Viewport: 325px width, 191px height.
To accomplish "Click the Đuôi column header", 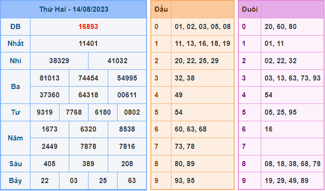I will coord(250,9).
